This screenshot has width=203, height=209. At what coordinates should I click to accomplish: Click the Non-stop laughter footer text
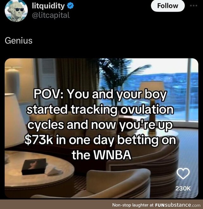click(133, 205)
